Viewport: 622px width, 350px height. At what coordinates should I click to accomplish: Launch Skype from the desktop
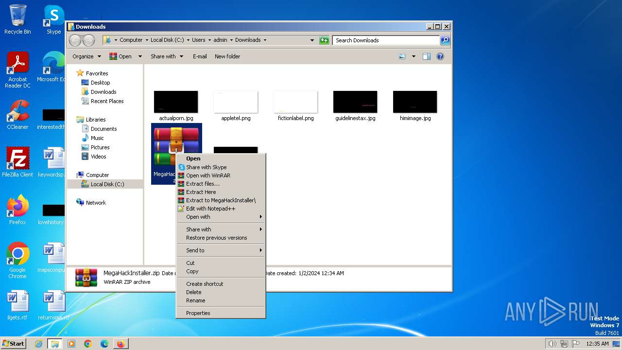53,19
